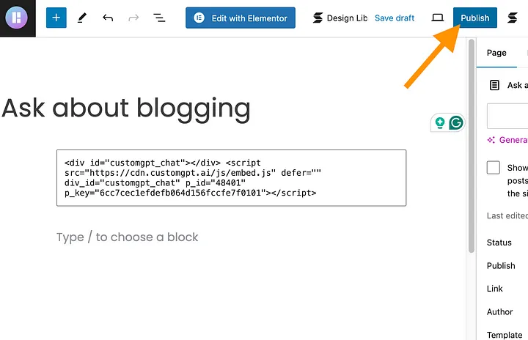Open the S icon right of Publish

(513, 18)
